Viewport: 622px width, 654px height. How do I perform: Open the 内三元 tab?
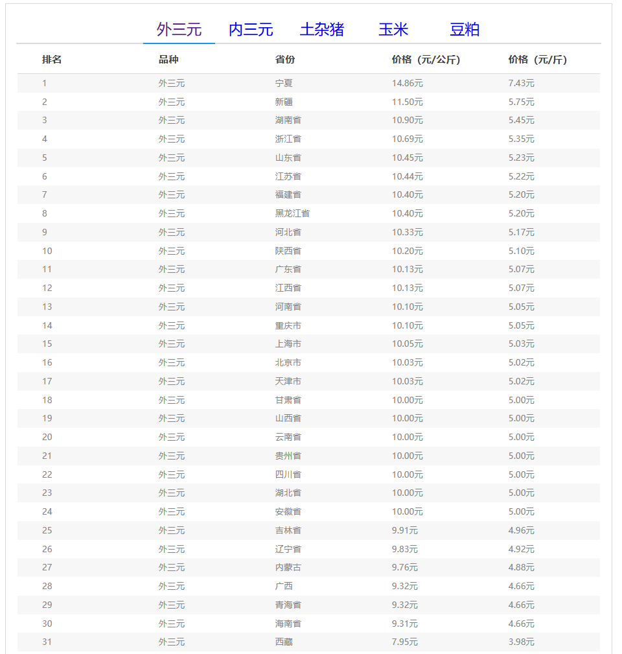pyautogui.click(x=251, y=30)
